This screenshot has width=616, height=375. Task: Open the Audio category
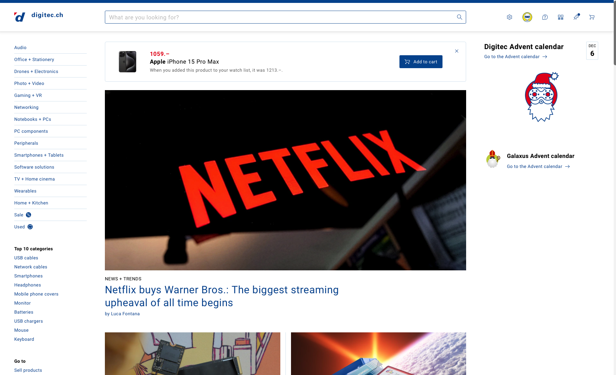click(20, 47)
